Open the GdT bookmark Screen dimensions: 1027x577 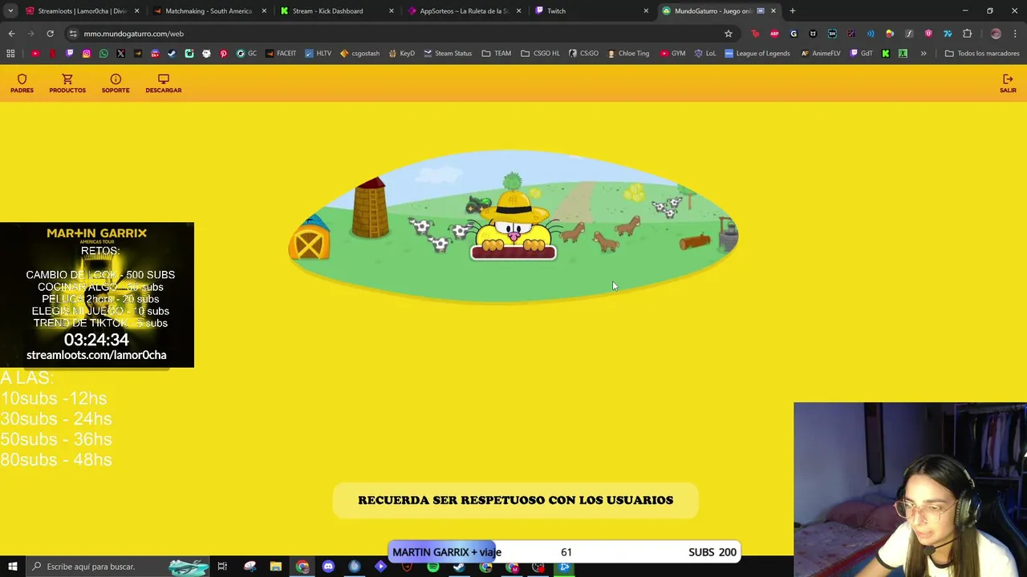pyautogui.click(x=861, y=54)
